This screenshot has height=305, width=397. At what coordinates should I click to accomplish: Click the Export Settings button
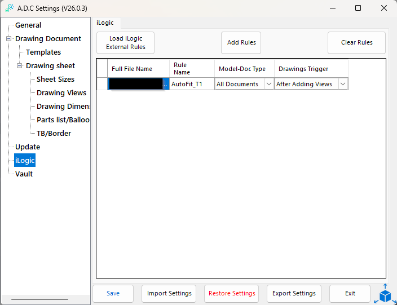[x=294, y=294]
